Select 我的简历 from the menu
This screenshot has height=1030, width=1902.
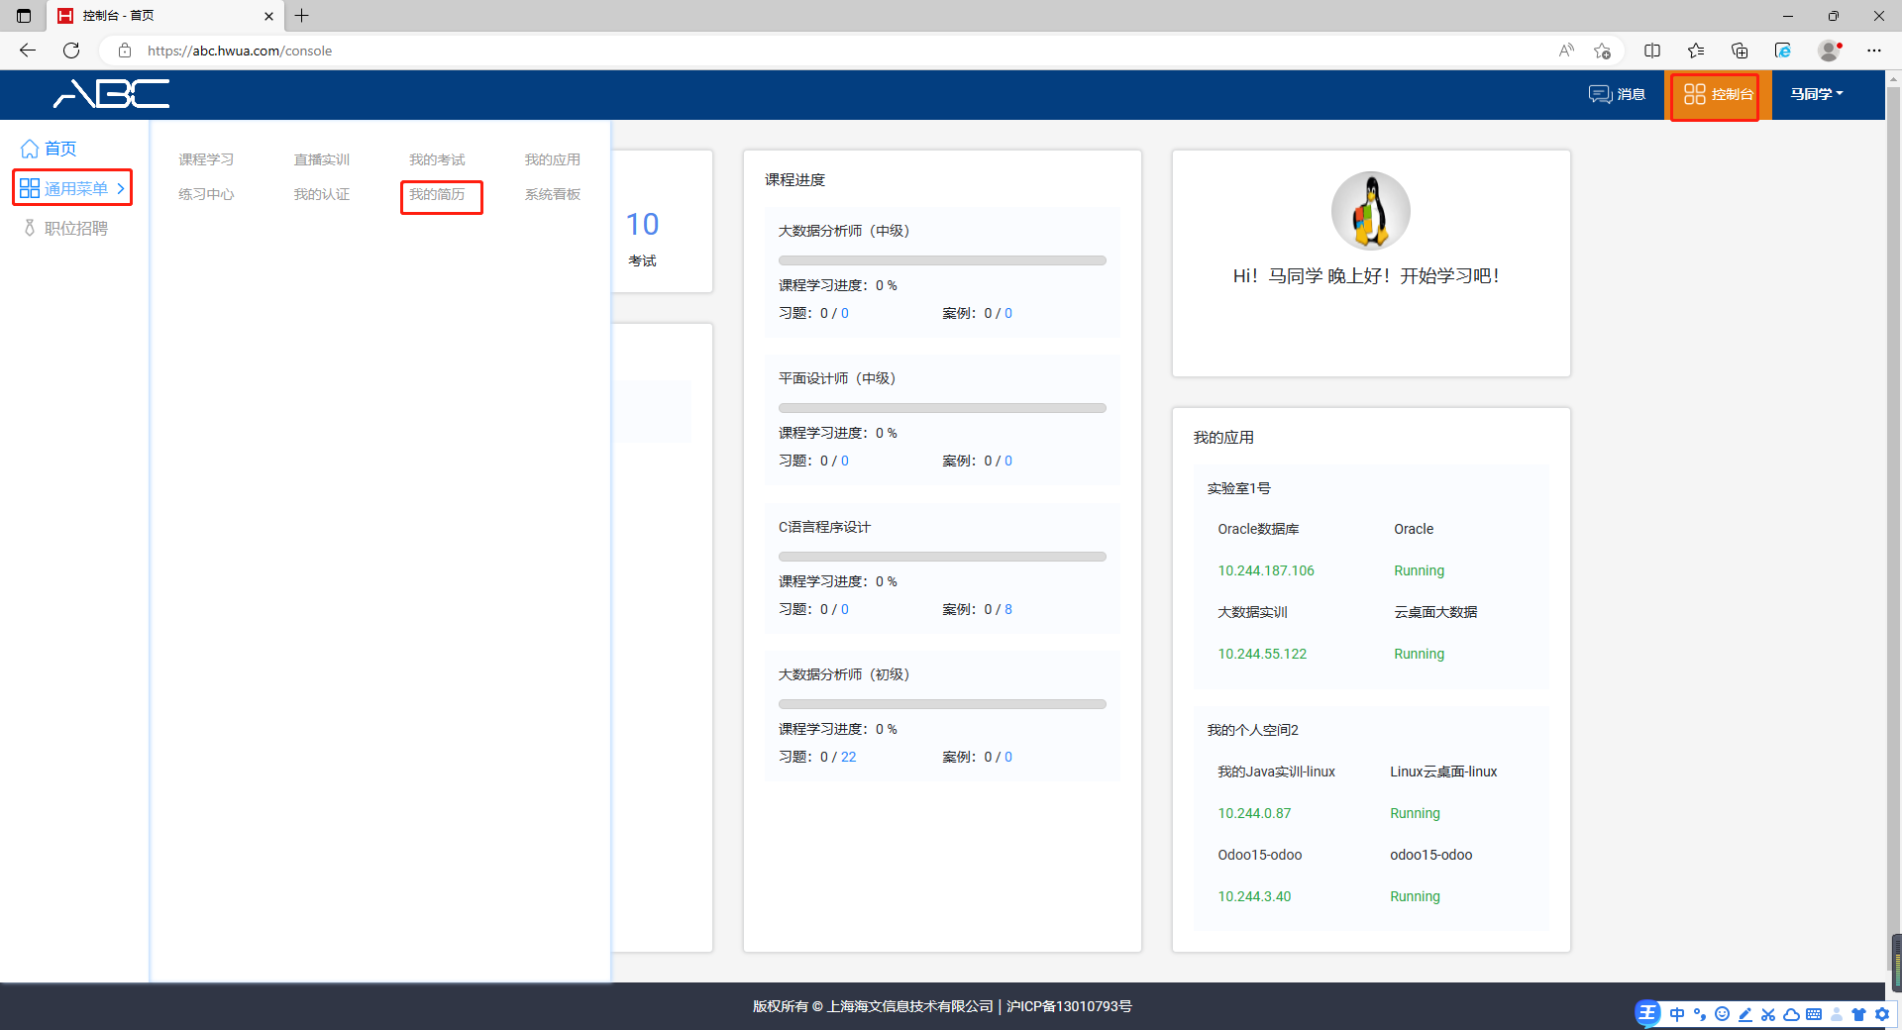click(x=437, y=195)
